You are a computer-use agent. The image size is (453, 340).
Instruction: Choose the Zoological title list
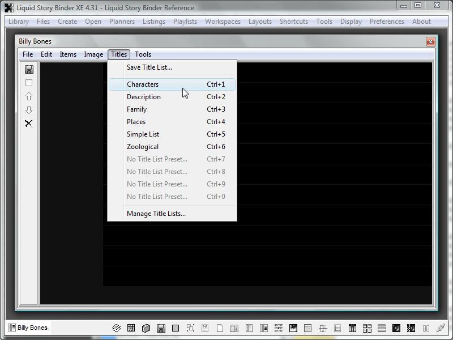click(x=143, y=147)
